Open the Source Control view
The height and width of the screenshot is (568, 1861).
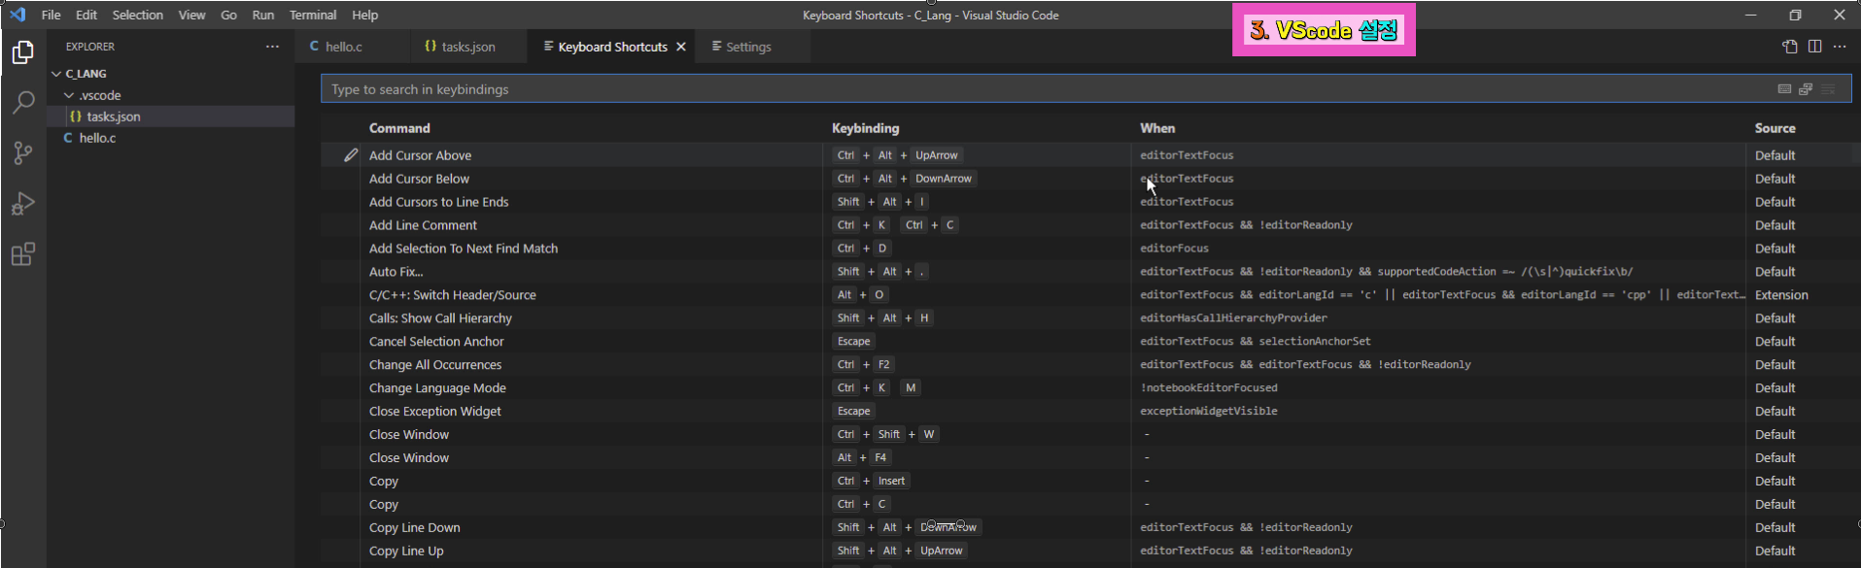point(23,152)
